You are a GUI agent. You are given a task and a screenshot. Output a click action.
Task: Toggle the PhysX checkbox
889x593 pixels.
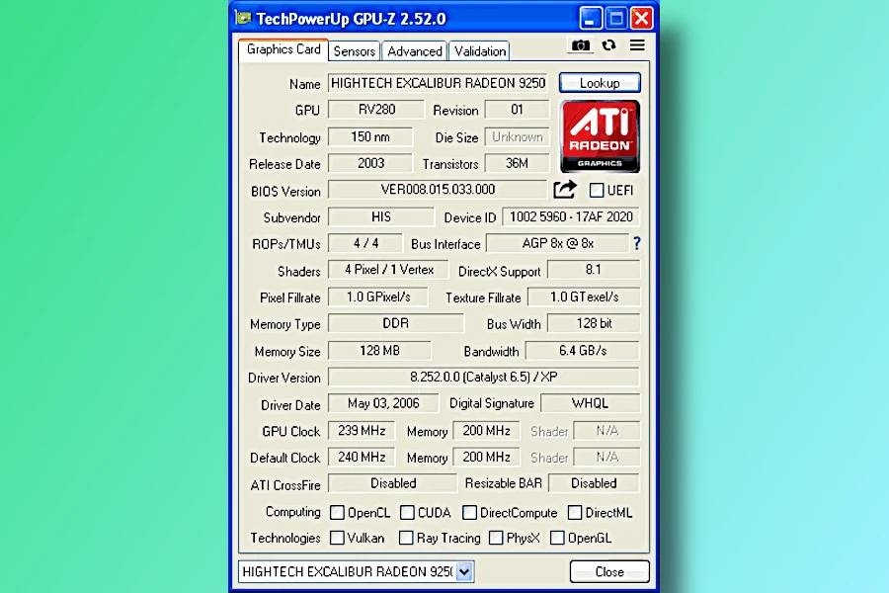(x=496, y=538)
